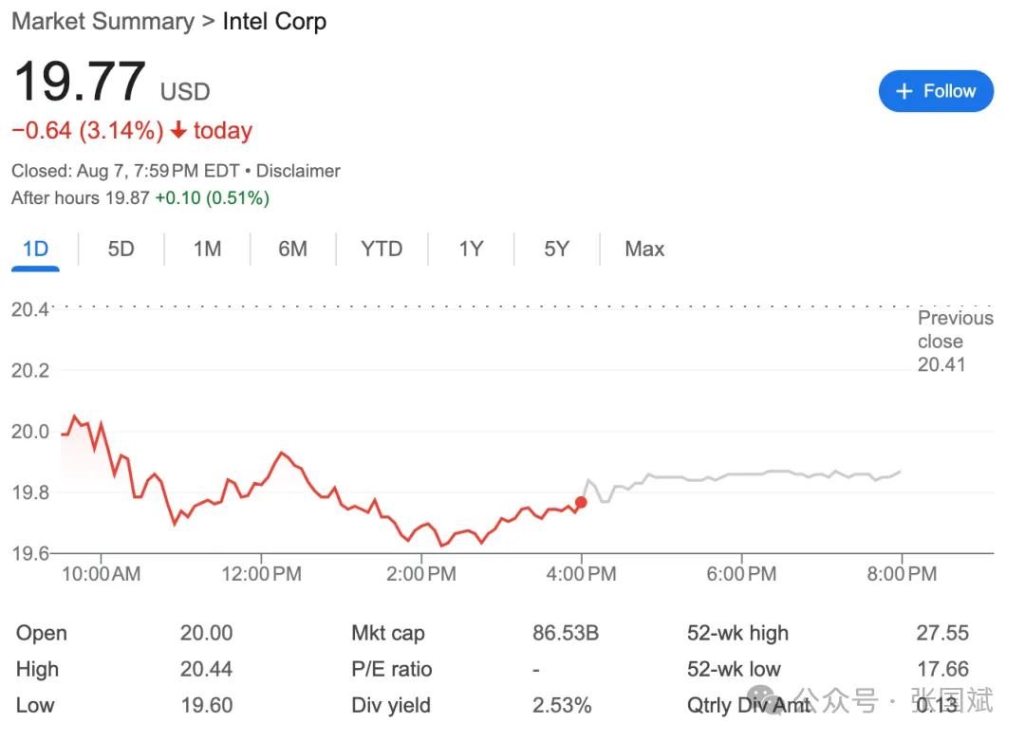The height and width of the screenshot is (741, 1025).
Task: Click the Mkt cap value 86.53B
Action: (566, 634)
